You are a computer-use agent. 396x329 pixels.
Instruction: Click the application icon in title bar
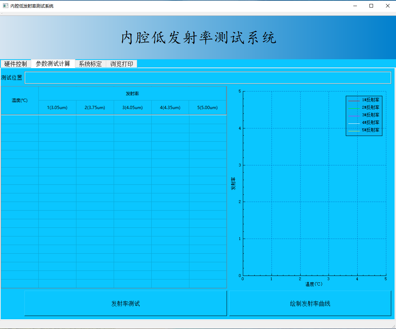coord(5,5)
